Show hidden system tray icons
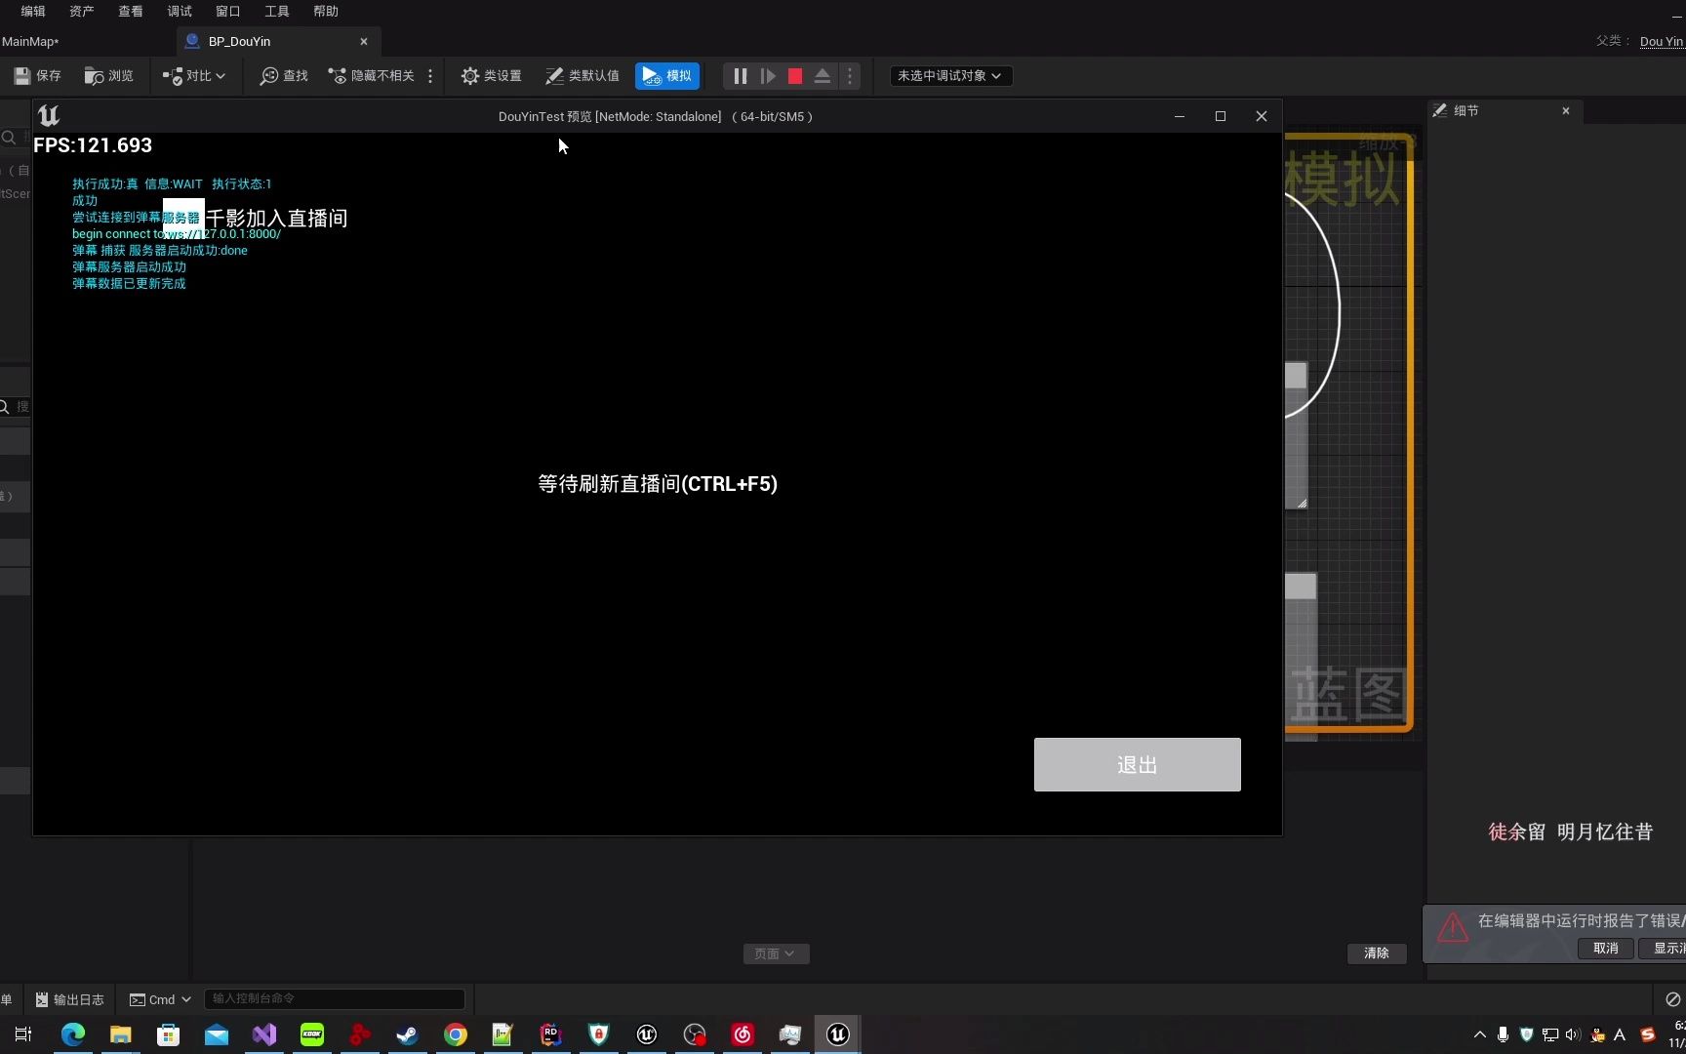This screenshot has width=1686, height=1054. (x=1480, y=1034)
